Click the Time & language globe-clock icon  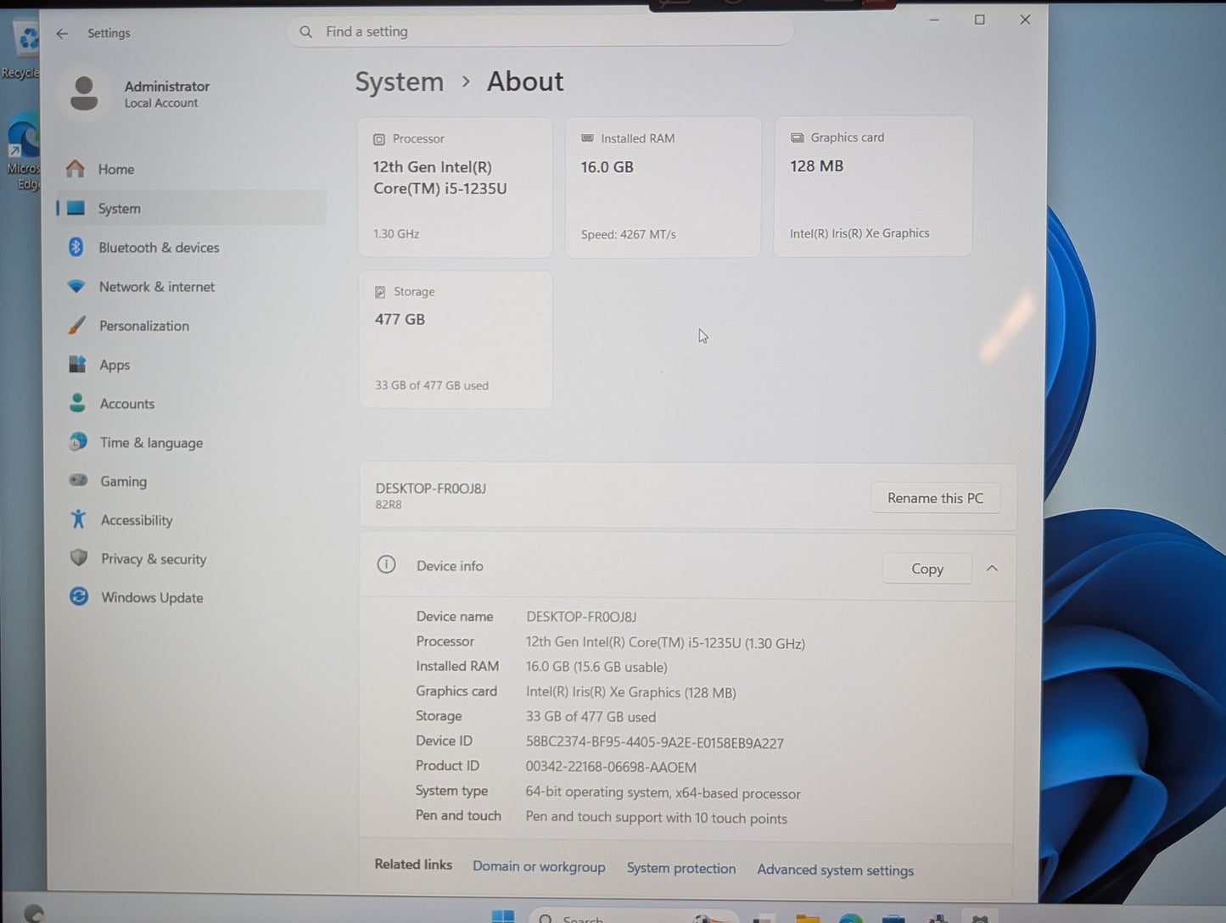click(x=78, y=442)
